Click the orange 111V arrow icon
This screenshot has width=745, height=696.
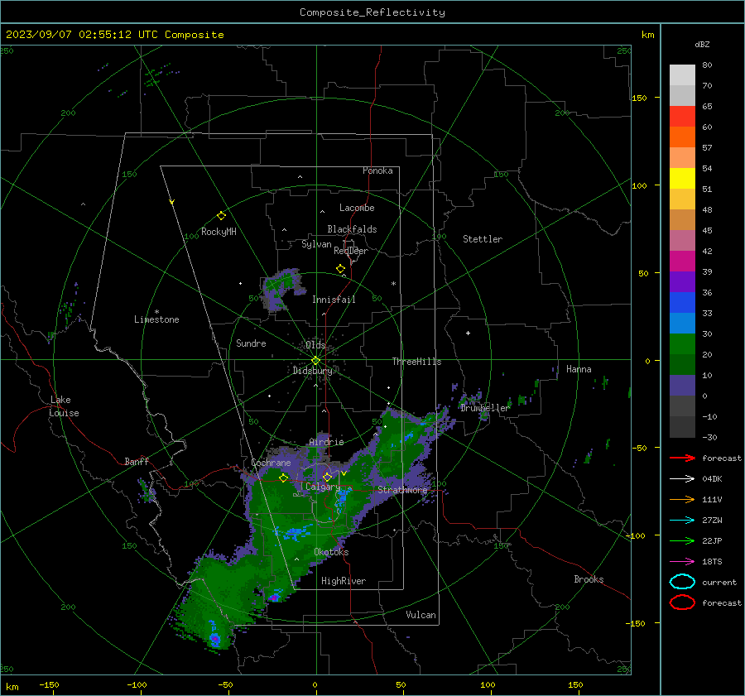pos(682,499)
